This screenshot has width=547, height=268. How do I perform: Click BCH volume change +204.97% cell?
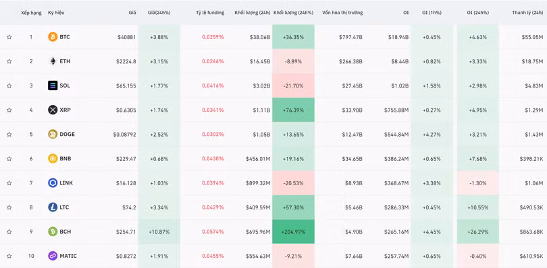click(293, 232)
